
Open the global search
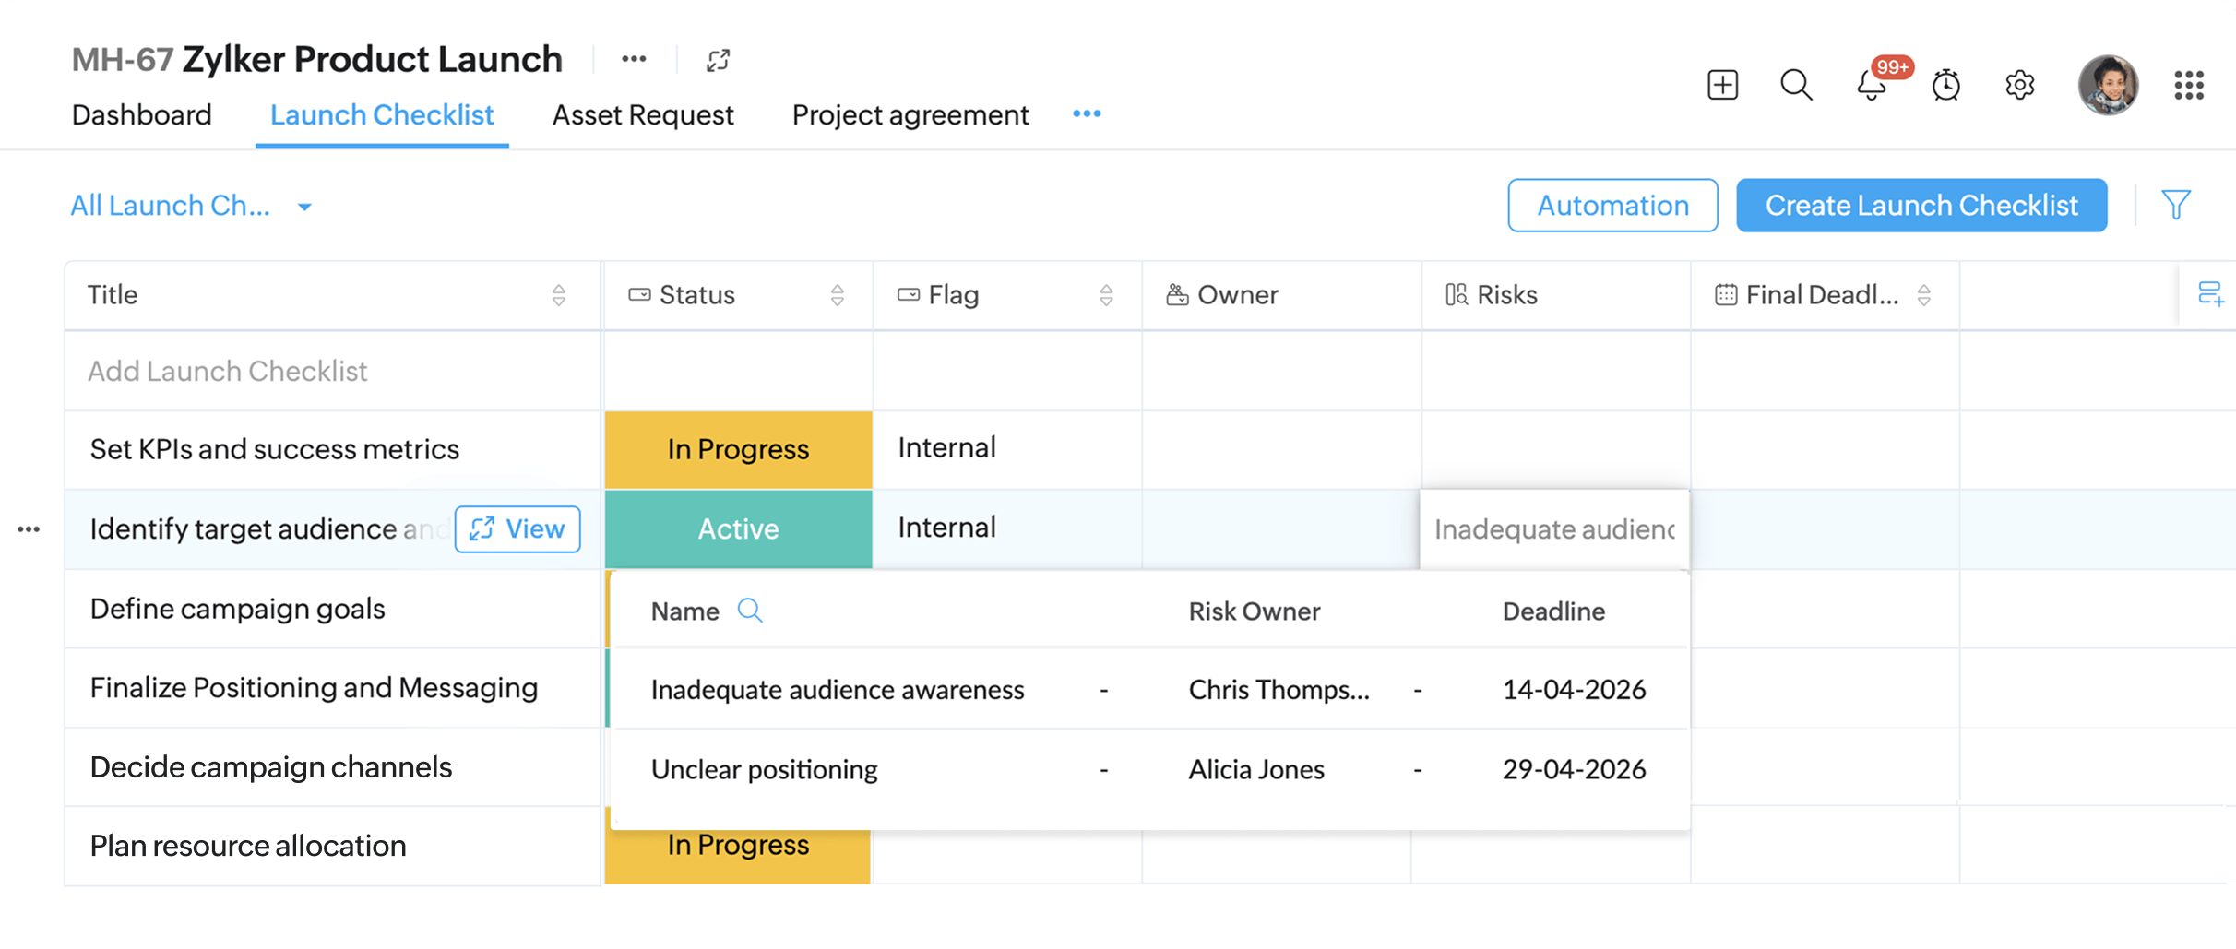[1795, 85]
